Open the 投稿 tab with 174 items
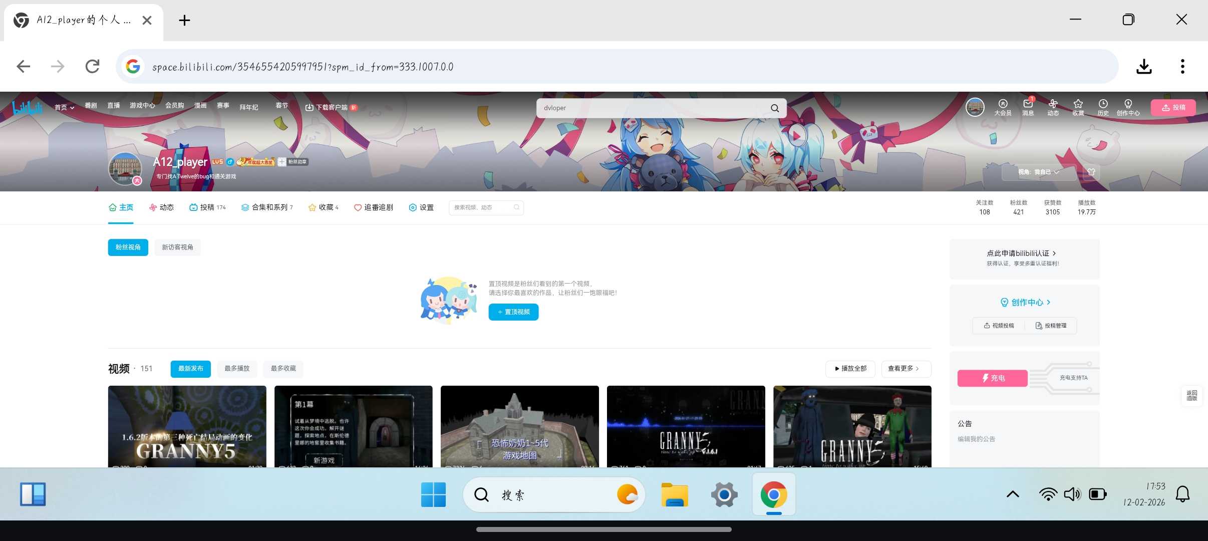The height and width of the screenshot is (541, 1208). [x=207, y=207]
